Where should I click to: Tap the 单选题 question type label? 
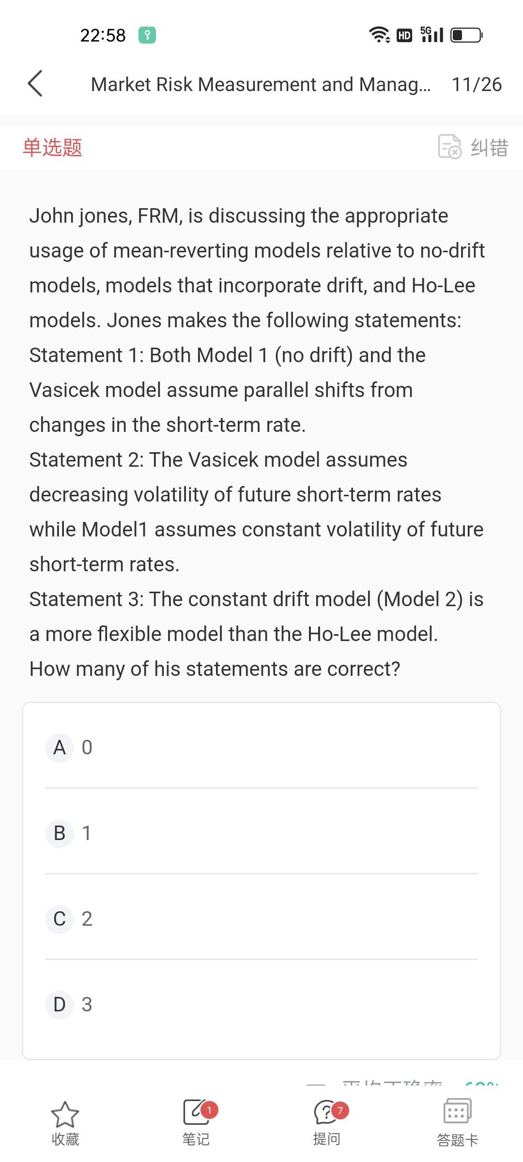[x=52, y=147]
